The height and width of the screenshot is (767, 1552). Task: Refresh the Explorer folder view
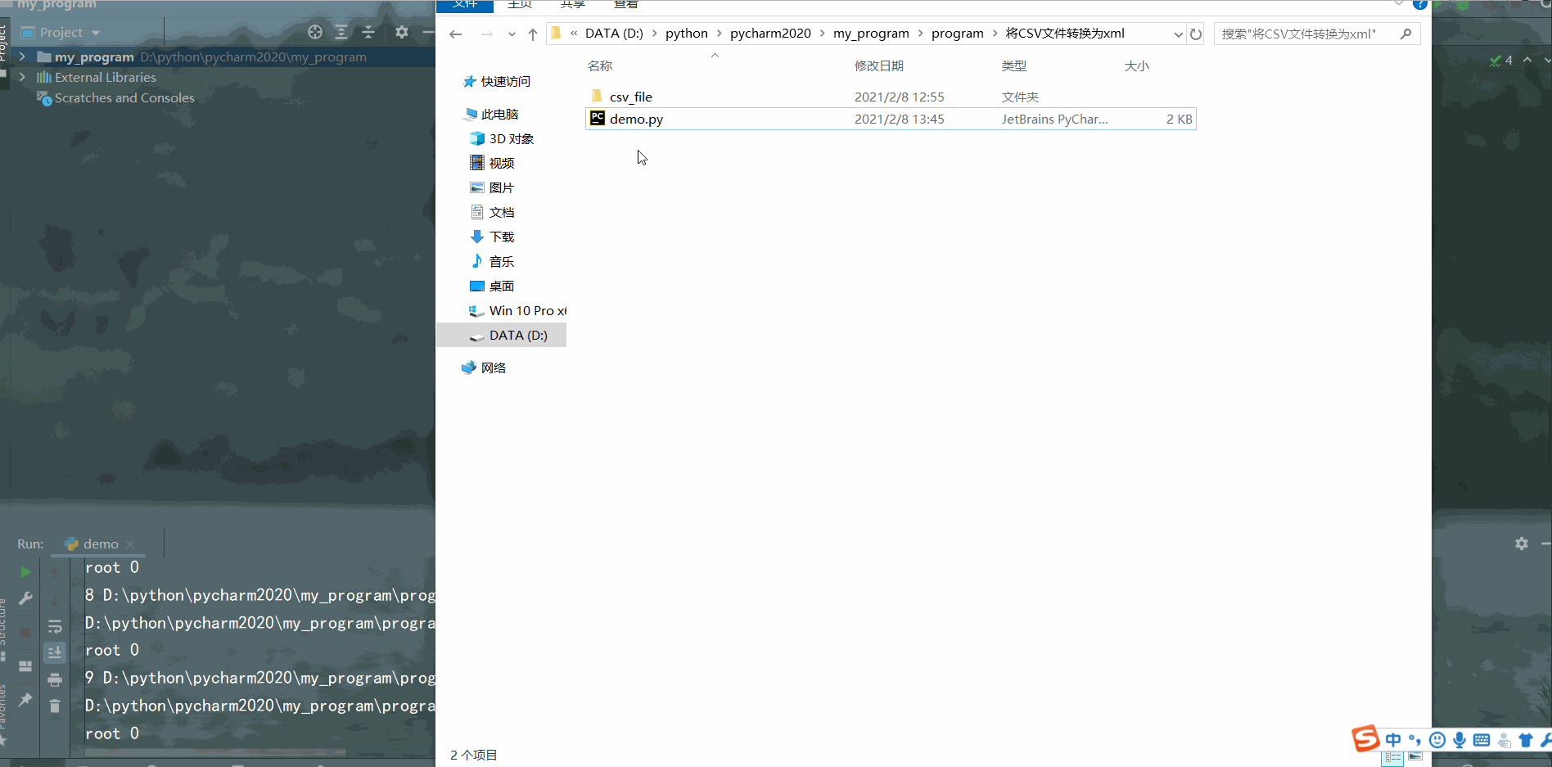1196,34
